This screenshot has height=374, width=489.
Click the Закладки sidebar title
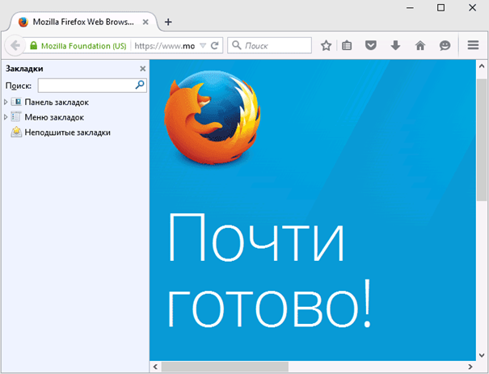(24, 69)
